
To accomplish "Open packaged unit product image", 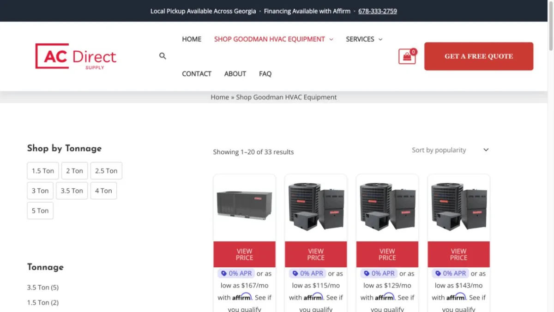I will (x=244, y=207).
